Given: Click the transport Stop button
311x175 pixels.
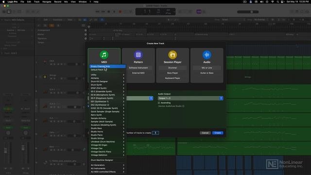Looking at the screenshot, I should [108, 12].
